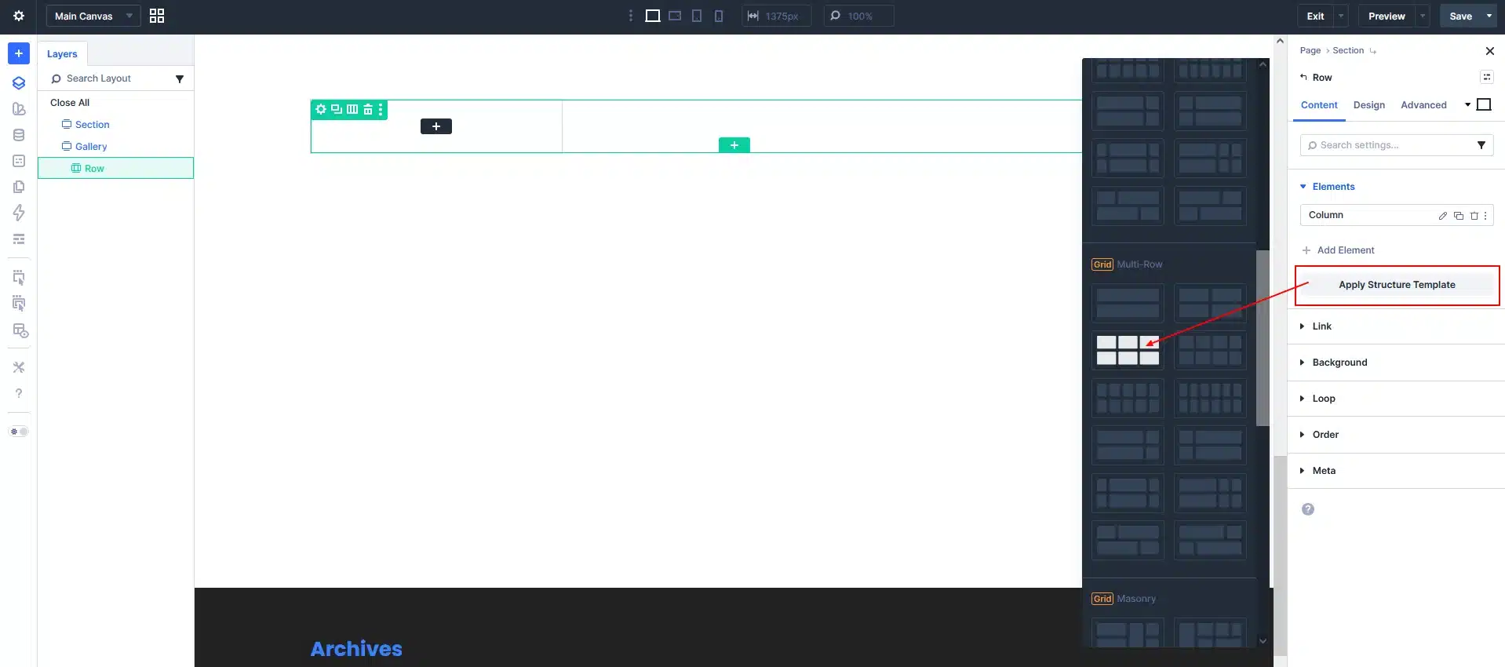Open the layers filter funnel icon
1505x667 pixels.
pyautogui.click(x=180, y=78)
